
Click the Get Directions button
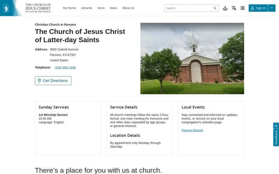pos(53,80)
